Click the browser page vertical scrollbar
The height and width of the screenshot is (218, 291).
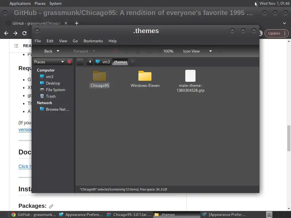[x=289, y=138]
